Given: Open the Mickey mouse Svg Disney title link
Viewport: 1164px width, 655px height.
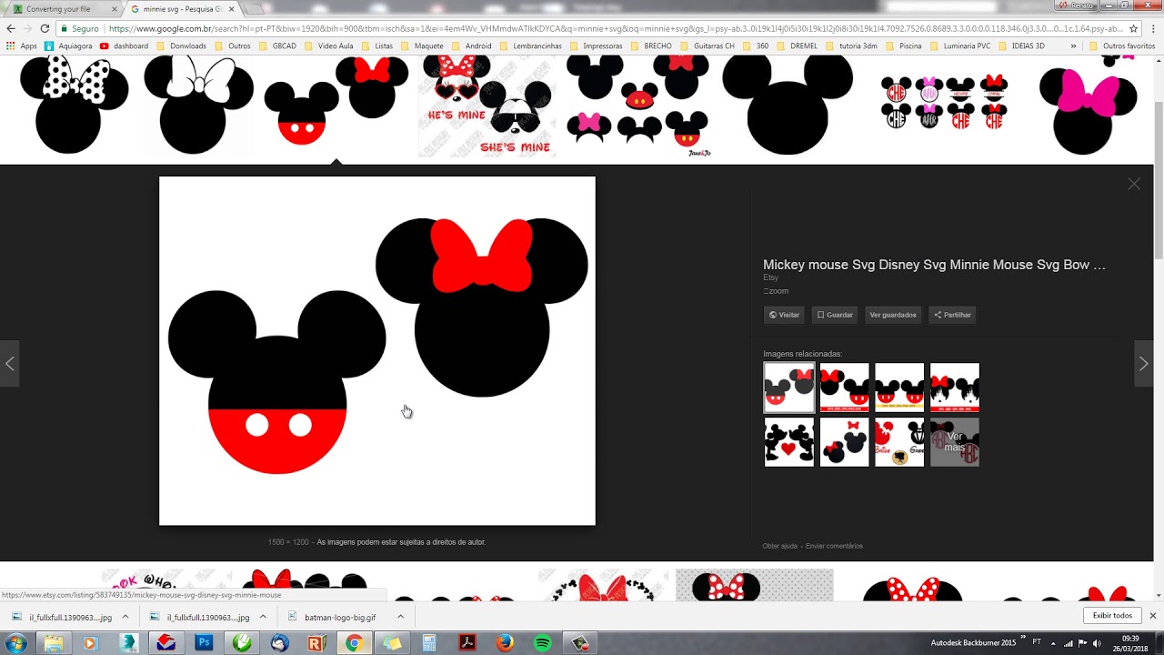Looking at the screenshot, I should pos(934,265).
